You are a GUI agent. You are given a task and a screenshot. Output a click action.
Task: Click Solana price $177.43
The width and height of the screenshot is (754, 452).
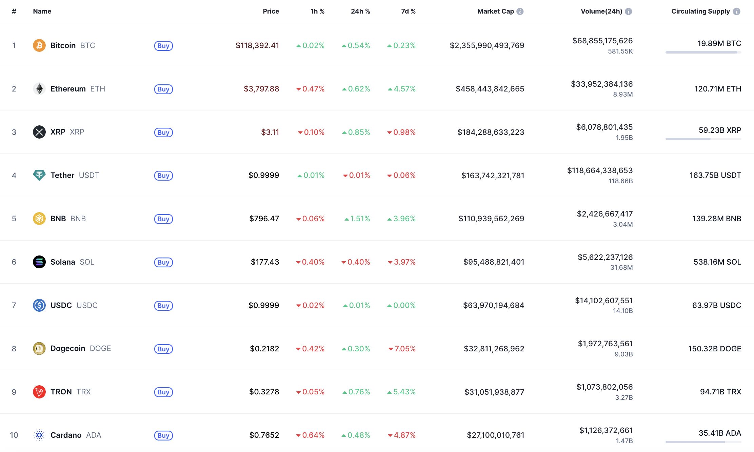tap(265, 262)
